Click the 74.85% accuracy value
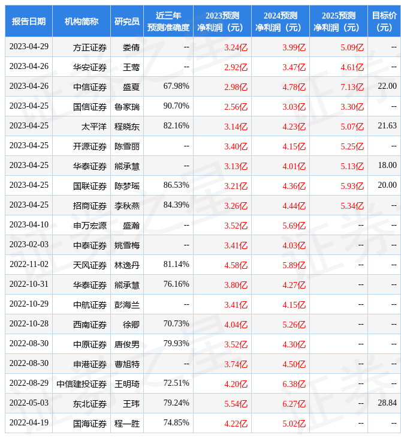This screenshot has width=401, height=438. [x=176, y=422]
